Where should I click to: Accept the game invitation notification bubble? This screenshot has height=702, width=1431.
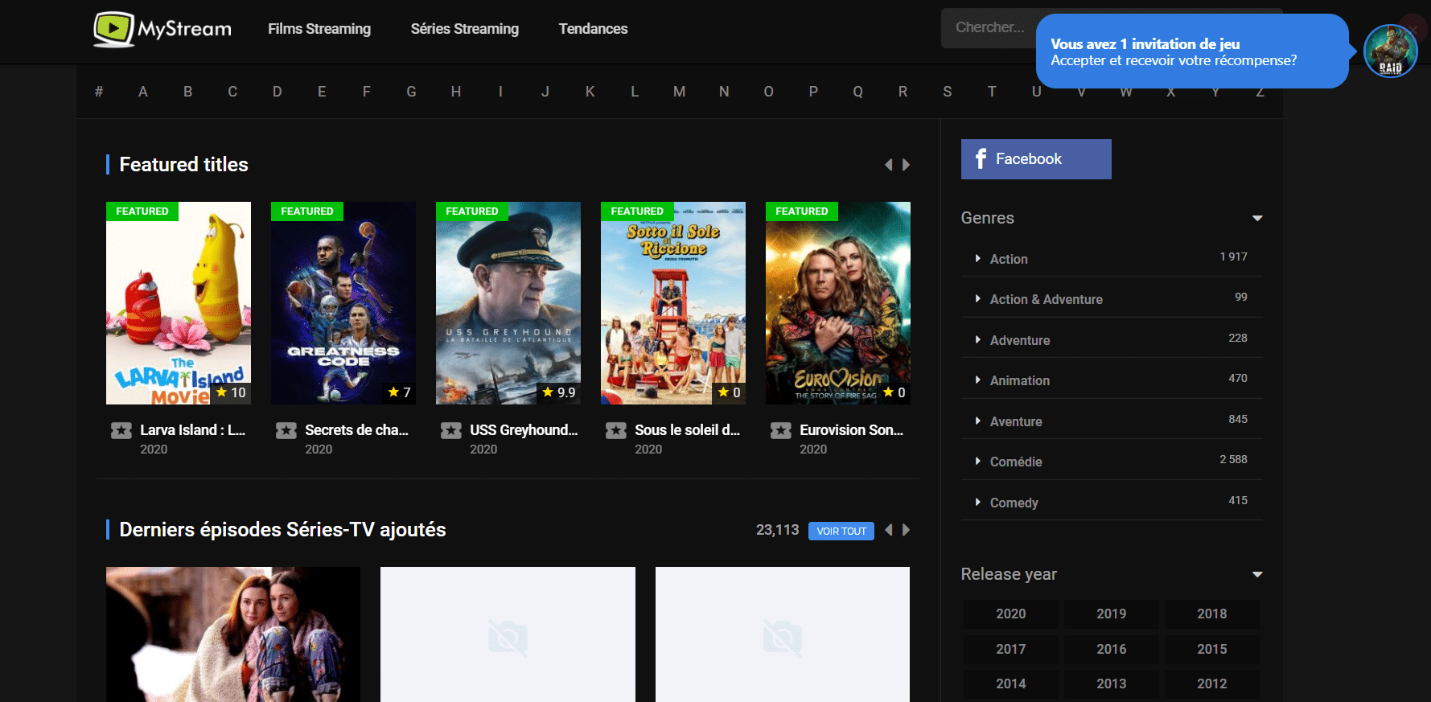[x=1192, y=51]
